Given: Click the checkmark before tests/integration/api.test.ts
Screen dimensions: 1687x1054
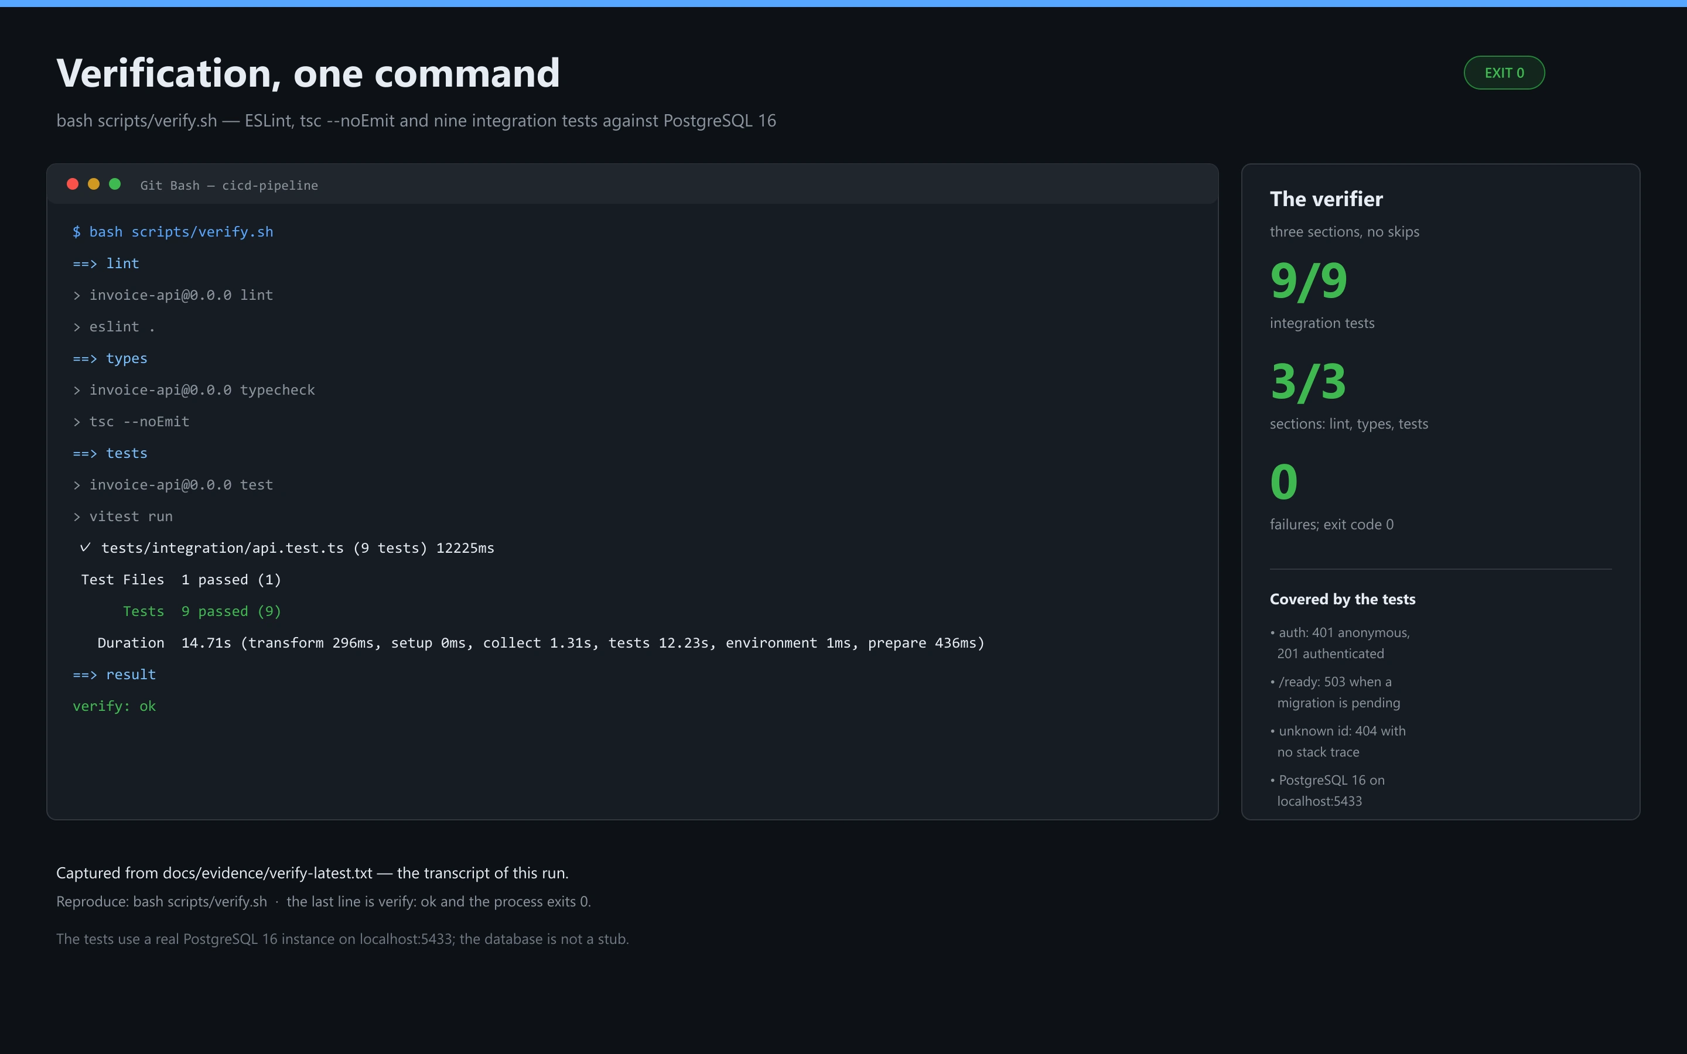Looking at the screenshot, I should coord(85,548).
